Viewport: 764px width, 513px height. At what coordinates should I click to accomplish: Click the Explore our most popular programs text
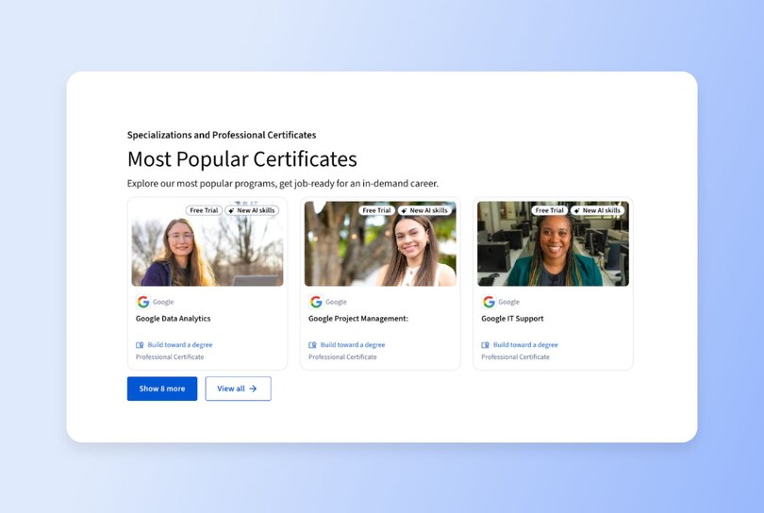pos(283,184)
